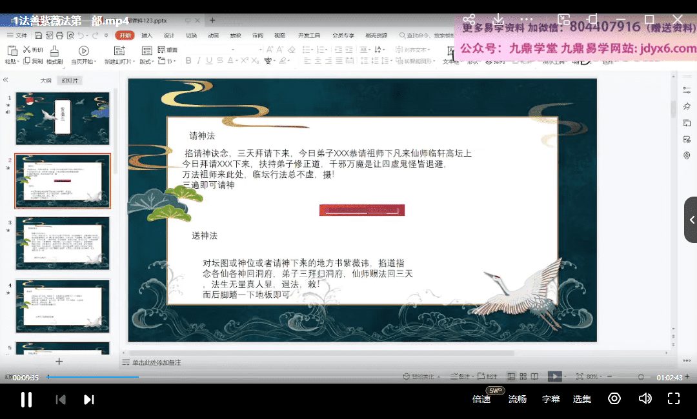697x419 pixels.
Task: Open the 设计 ribbon tab
Action: pos(168,35)
